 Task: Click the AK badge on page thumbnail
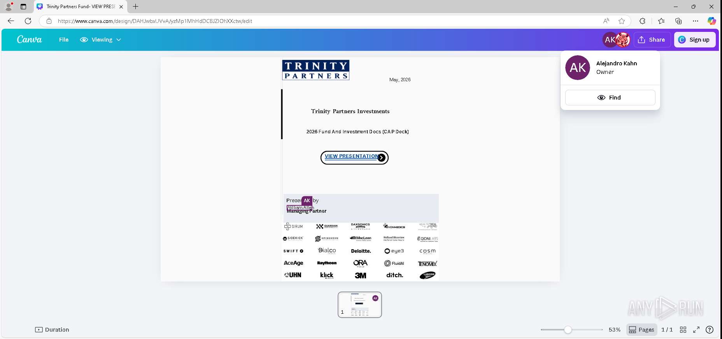click(375, 298)
